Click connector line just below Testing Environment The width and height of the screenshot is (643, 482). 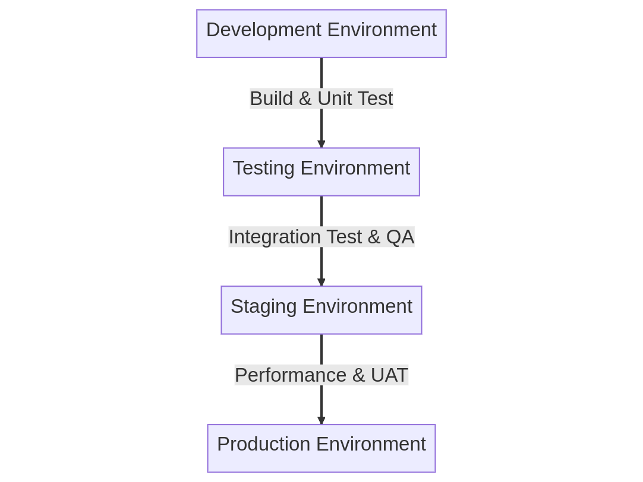point(321,210)
